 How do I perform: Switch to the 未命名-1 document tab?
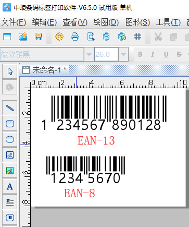pyautogui.click(x=44, y=70)
